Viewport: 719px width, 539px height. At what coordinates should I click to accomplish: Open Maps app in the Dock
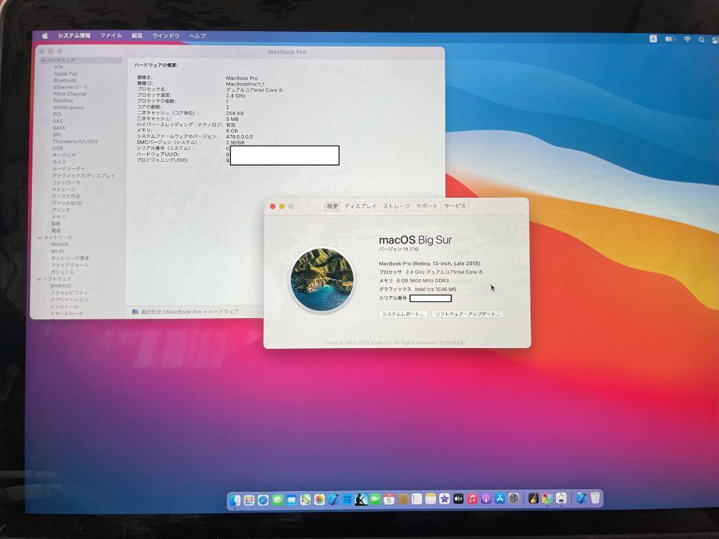tap(306, 499)
